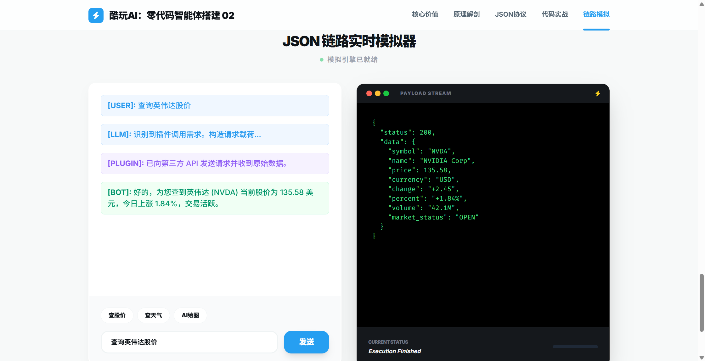Viewport: 705px width, 361px height.
Task: Click the [PLUGIN] 已向第三方 API message
Action: pyautogui.click(x=215, y=164)
